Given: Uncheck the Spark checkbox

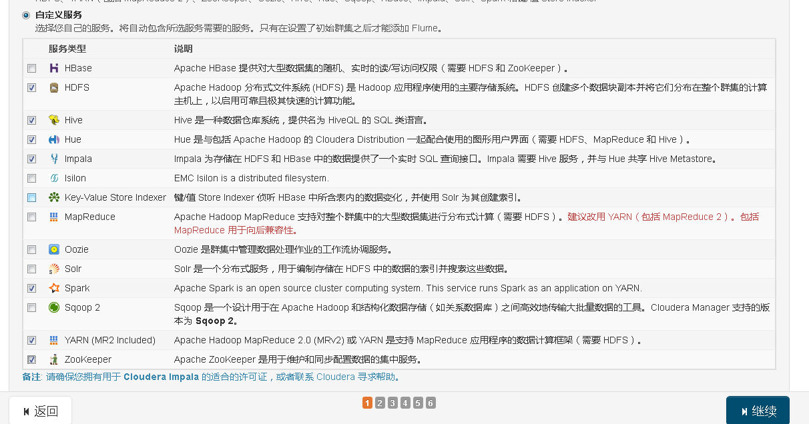Looking at the screenshot, I should point(32,289).
